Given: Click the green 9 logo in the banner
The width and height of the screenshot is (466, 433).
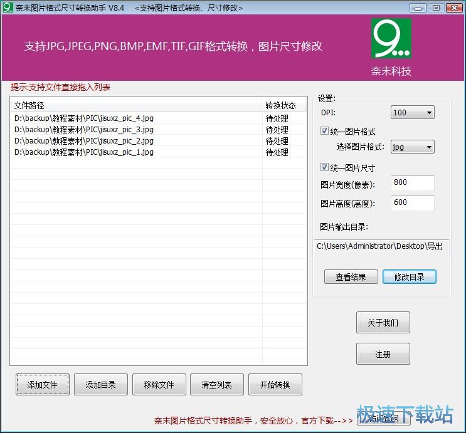Looking at the screenshot, I should point(391,38).
